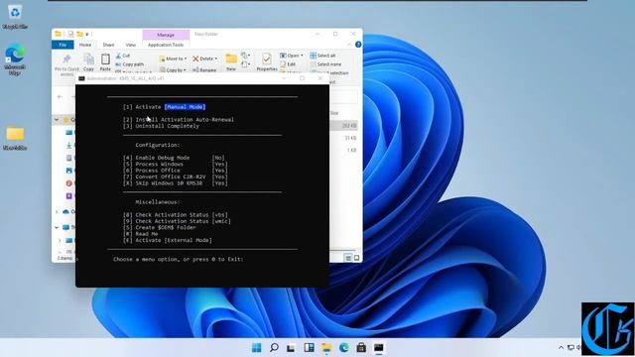Collapse the Quick access tree node
Viewport: 635px width, 357px height.
click(x=57, y=120)
